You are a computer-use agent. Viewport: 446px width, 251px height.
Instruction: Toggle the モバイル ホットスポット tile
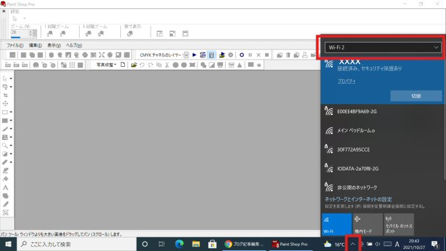[399, 224]
